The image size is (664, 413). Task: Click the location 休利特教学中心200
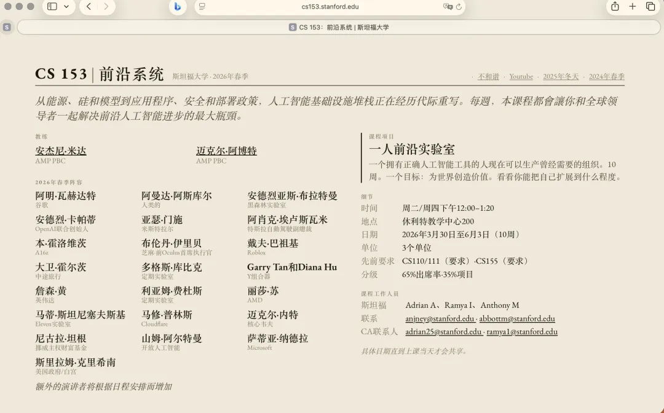pos(438,221)
